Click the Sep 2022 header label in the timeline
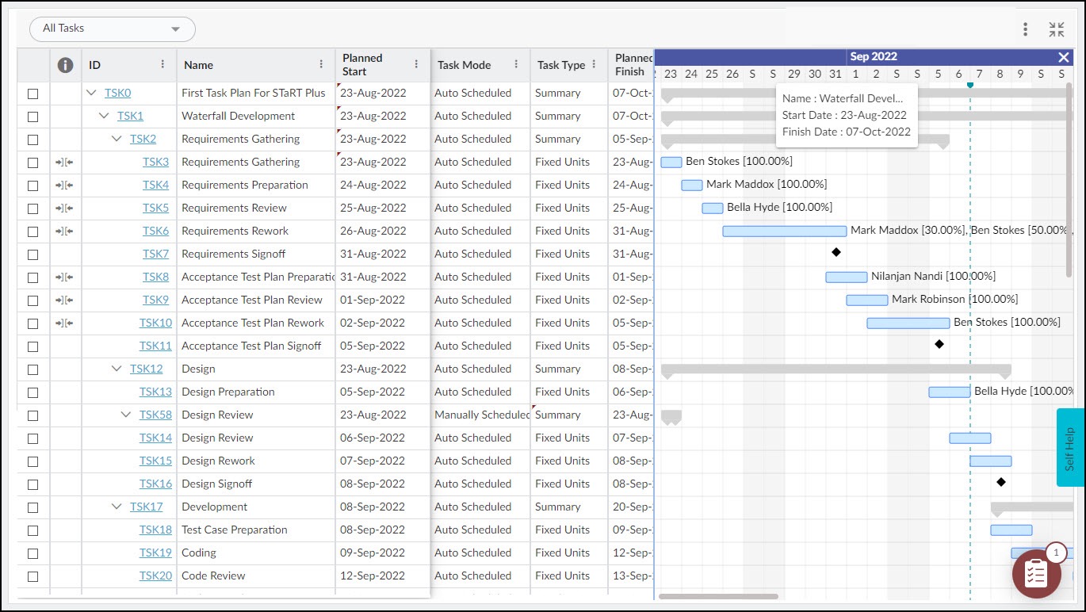 pyautogui.click(x=873, y=56)
